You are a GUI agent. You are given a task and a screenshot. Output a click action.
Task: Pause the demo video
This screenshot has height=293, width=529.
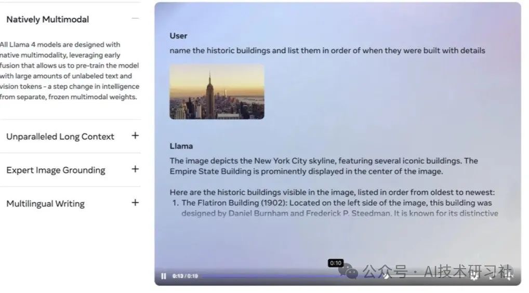point(164,276)
